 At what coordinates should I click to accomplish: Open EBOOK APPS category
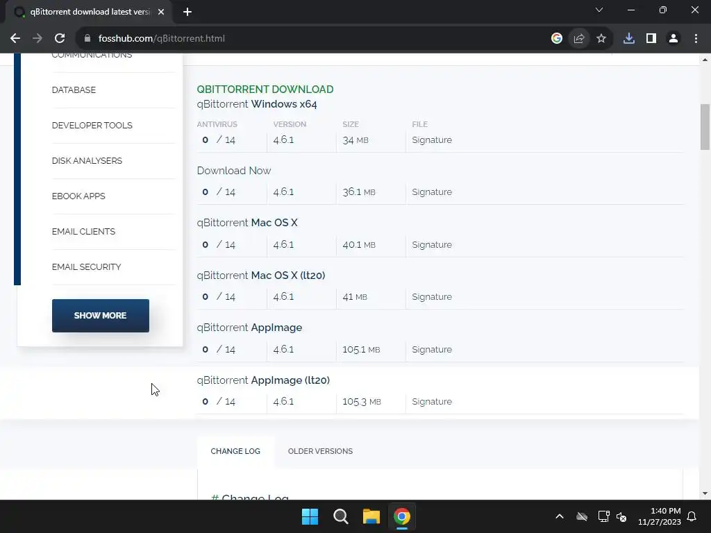point(78,196)
